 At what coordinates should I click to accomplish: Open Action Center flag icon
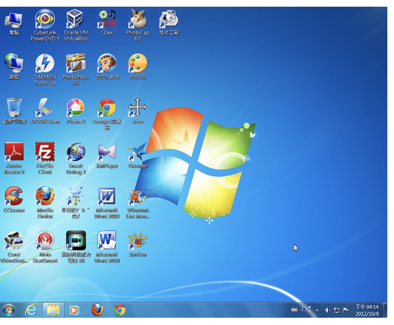[345, 310]
